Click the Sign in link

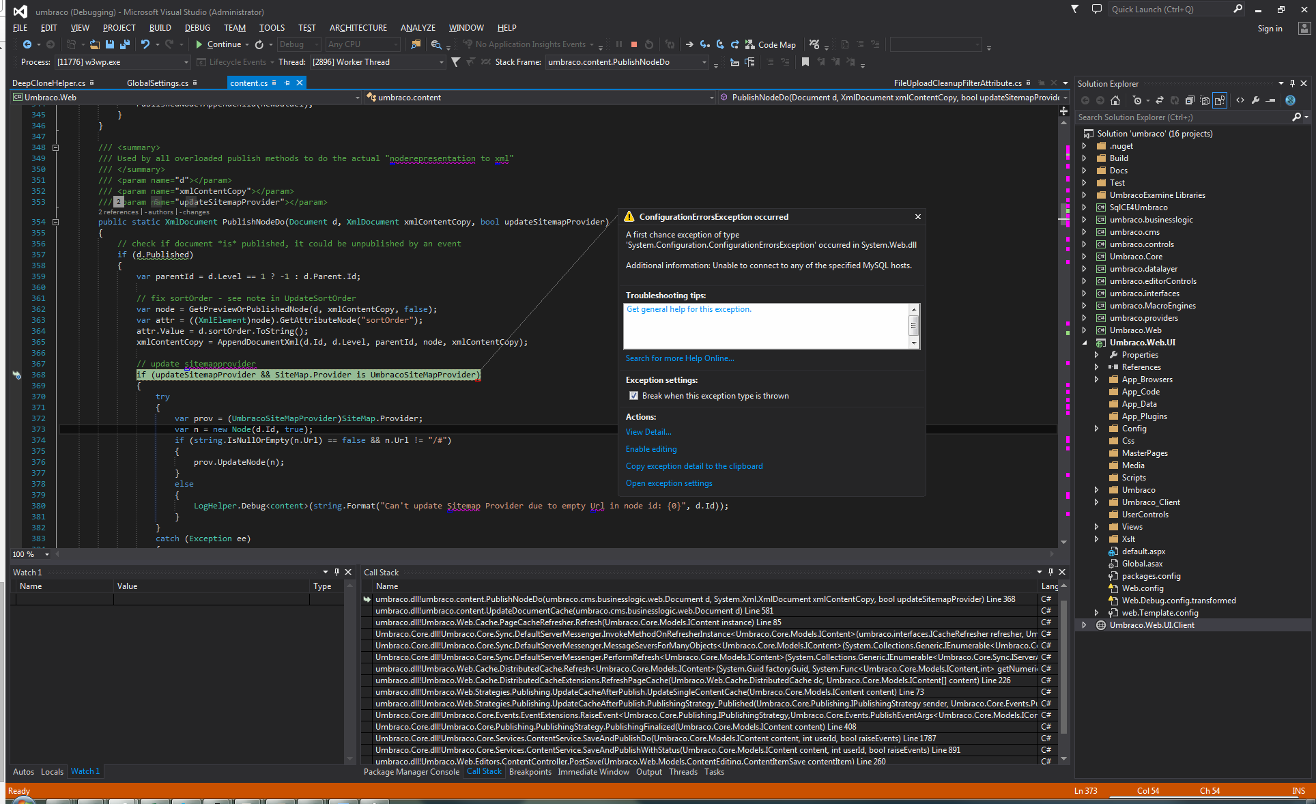(x=1270, y=29)
